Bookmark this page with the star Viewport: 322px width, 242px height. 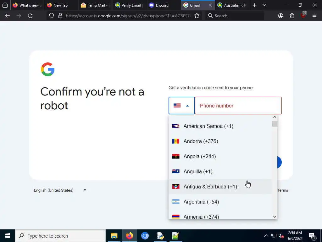point(197,16)
